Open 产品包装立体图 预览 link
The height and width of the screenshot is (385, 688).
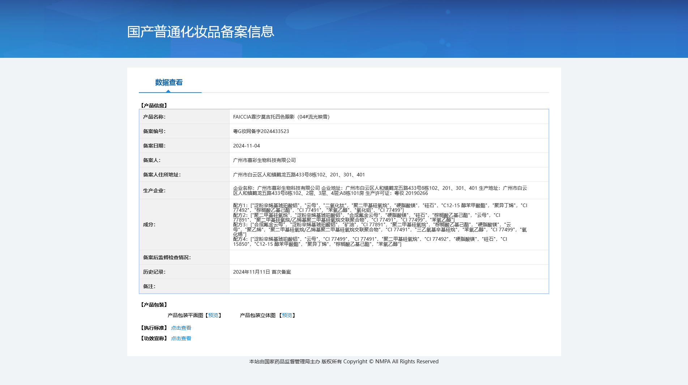coord(287,315)
